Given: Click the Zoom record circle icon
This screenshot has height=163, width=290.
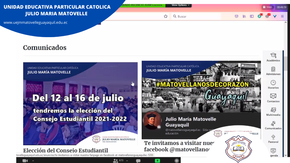Looking at the screenshot, I should [x=177, y=161].
